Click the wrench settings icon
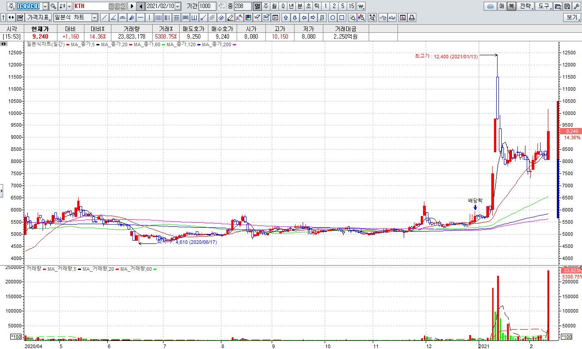 (577, 6)
